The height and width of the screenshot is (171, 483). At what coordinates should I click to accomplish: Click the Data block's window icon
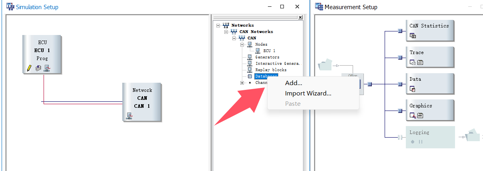click(x=413, y=89)
